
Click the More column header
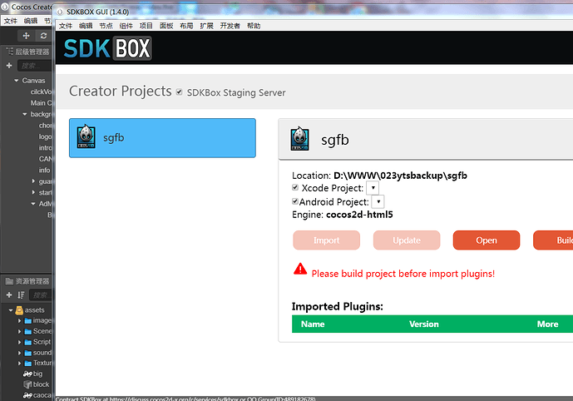547,324
